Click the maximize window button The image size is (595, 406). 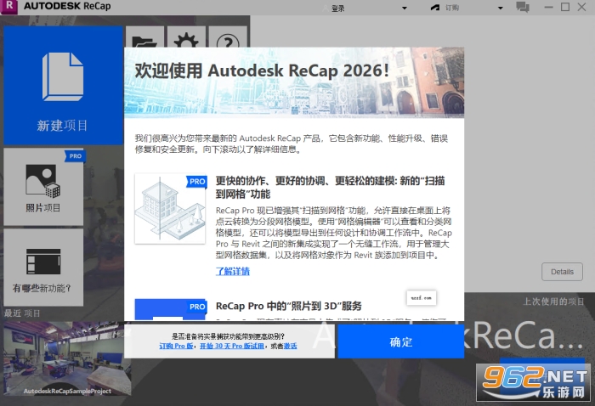(565, 7)
